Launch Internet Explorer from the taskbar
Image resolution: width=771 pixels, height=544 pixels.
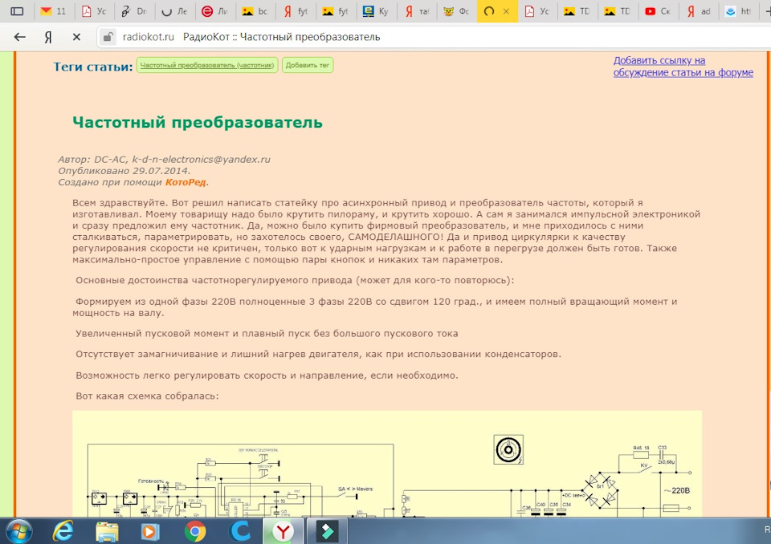(x=63, y=531)
